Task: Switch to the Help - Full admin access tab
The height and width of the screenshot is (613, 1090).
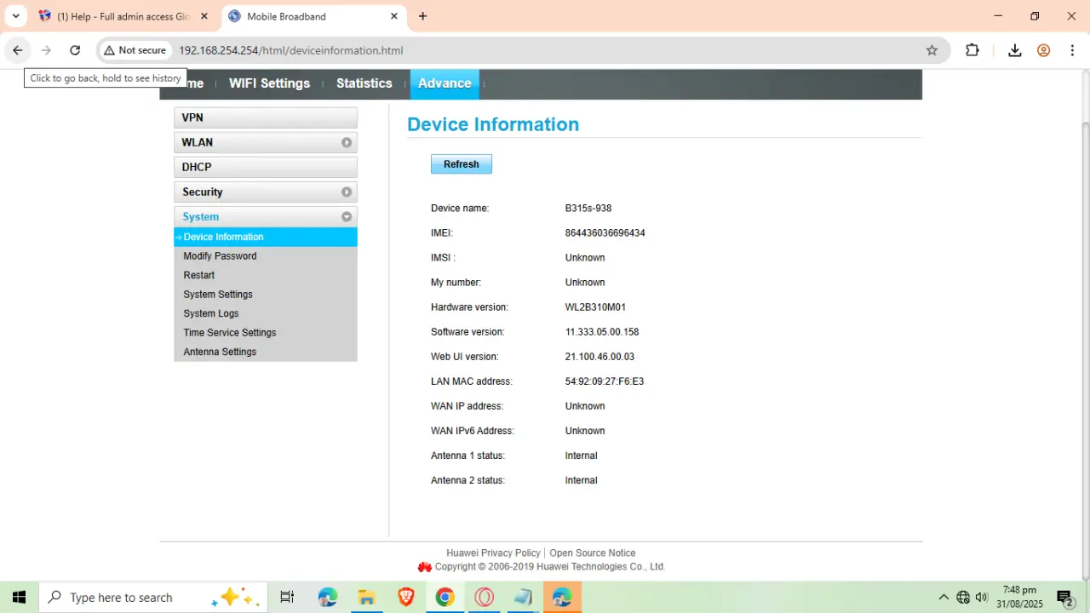Action: click(123, 16)
